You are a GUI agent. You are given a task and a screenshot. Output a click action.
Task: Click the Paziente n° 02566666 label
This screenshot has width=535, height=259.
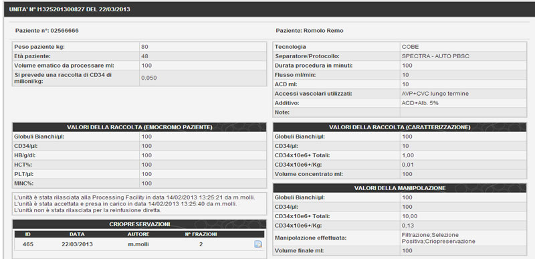tap(47, 31)
